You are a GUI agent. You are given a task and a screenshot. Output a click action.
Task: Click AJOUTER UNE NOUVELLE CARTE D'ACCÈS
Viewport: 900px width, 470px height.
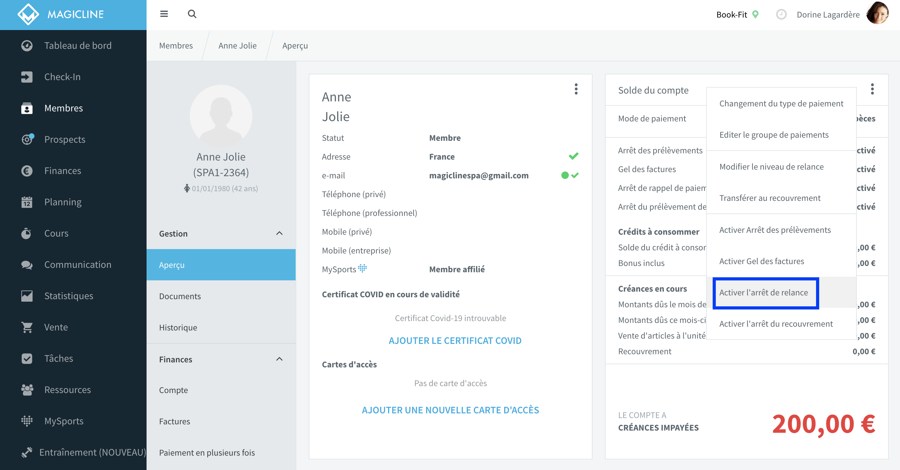point(450,410)
